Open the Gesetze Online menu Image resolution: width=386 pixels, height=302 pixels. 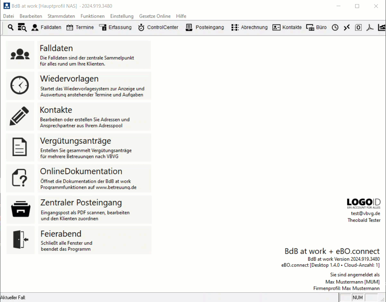[x=155, y=16]
